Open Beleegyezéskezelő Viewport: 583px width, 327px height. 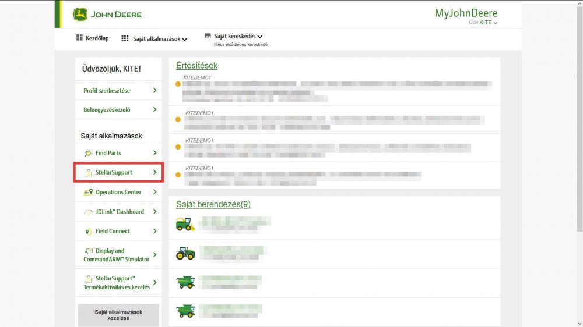click(118, 109)
